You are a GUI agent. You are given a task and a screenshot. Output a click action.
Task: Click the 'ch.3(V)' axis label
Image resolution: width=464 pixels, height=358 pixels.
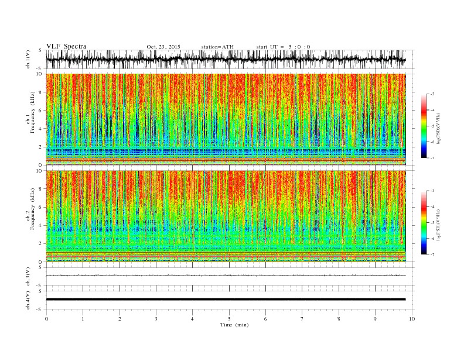pyautogui.click(x=28, y=277)
